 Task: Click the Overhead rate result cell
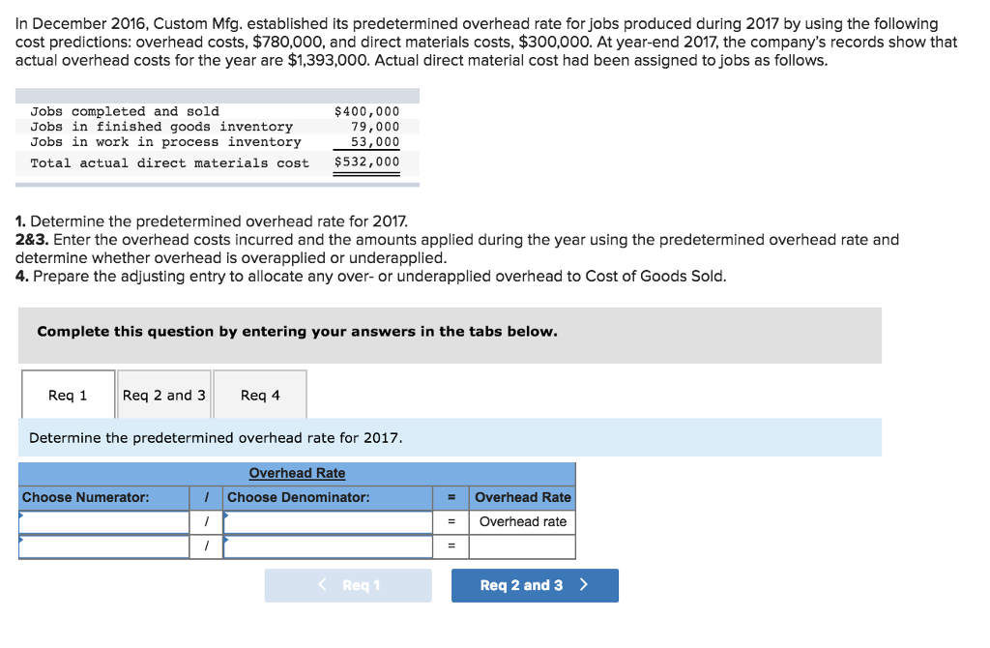click(522, 521)
